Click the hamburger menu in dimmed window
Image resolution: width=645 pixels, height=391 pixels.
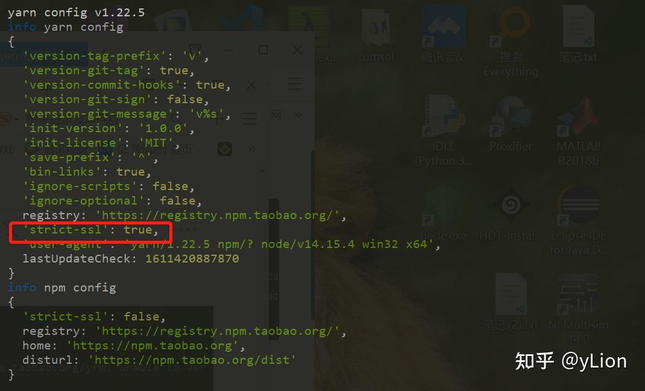tap(295, 84)
